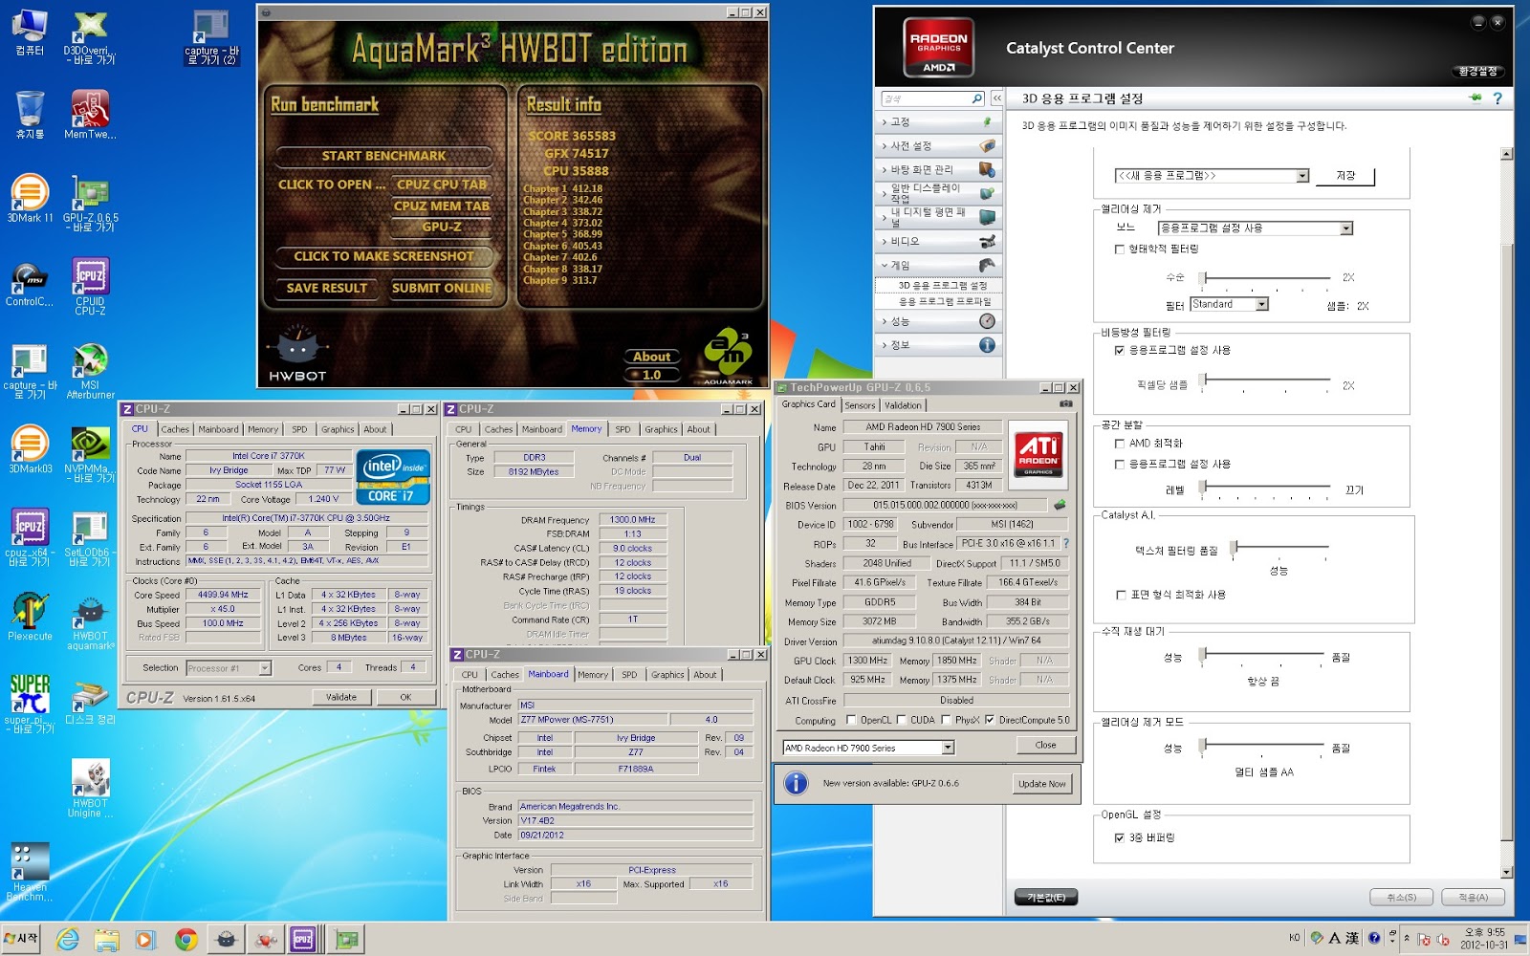Open the Plexecute desktop icon

(x=30, y=617)
